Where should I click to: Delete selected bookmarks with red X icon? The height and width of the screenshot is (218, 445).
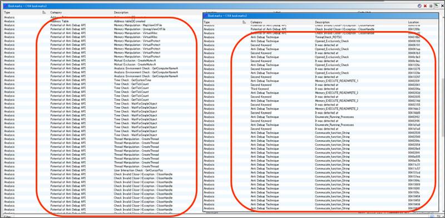click(x=425, y=6)
